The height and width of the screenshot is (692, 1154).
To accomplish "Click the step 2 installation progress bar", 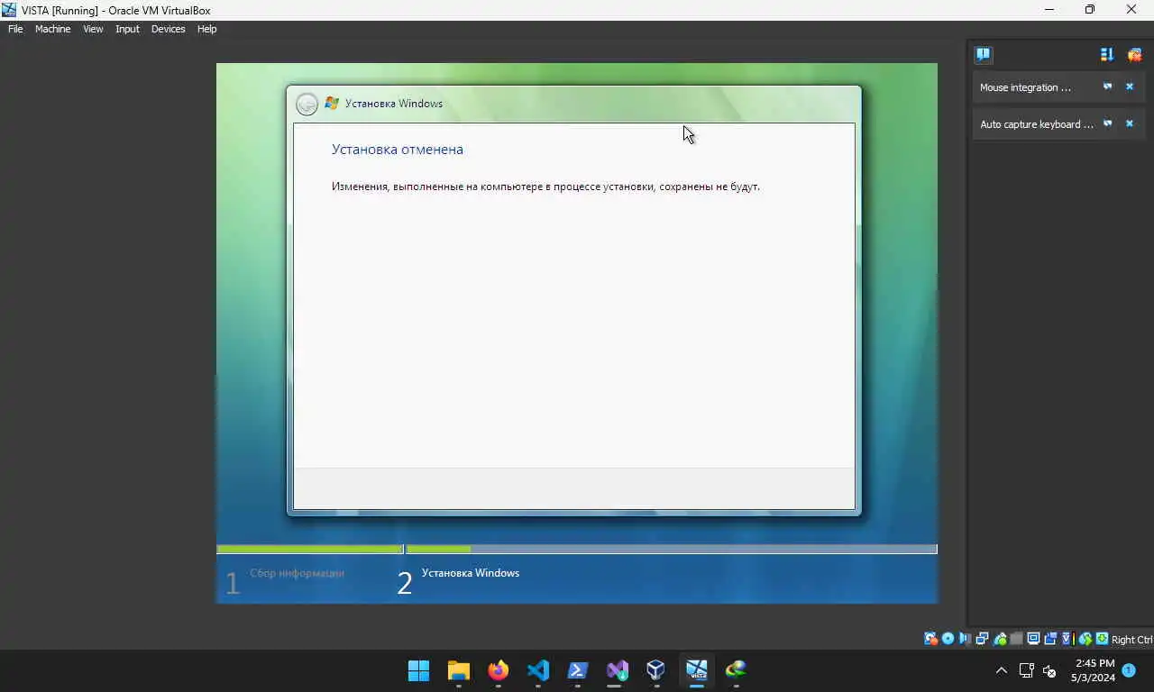I will pos(672,549).
